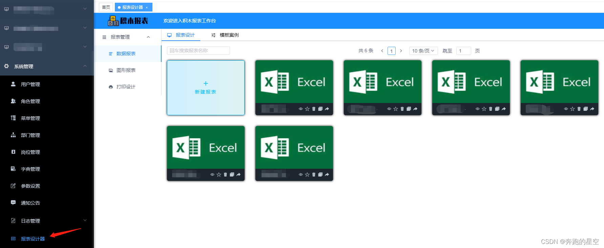
Task: Click the 积木报表 logo
Action: coord(128,21)
